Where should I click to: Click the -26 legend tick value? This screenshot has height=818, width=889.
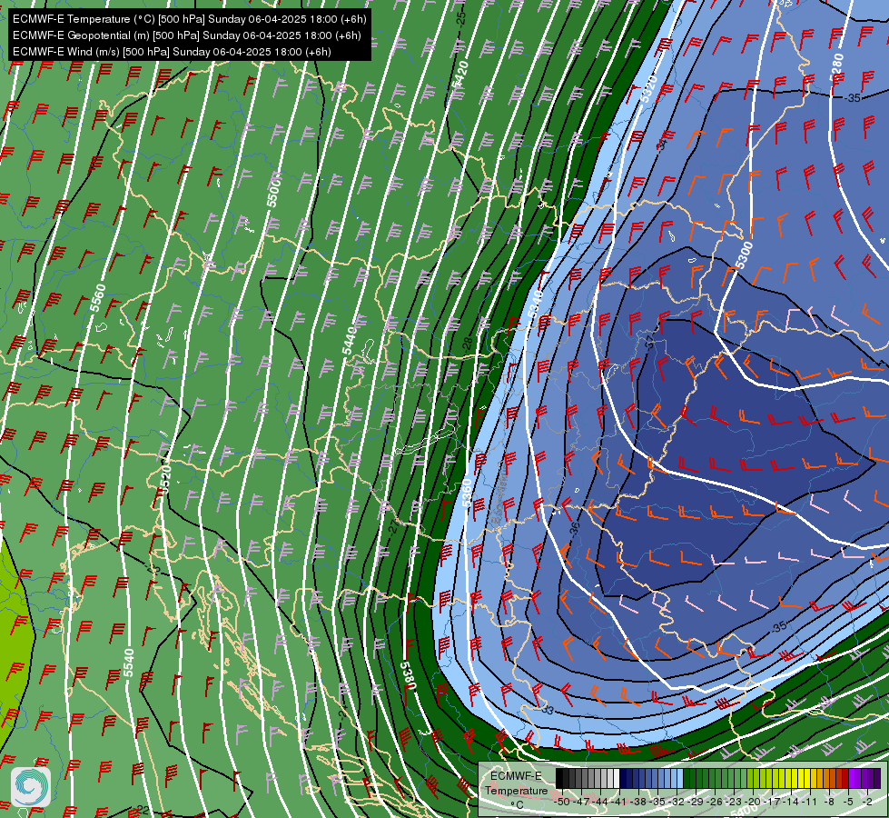coord(715,802)
